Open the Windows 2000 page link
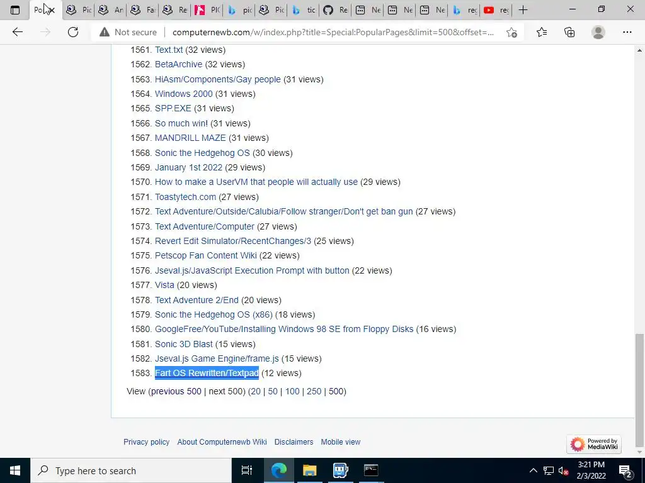 pos(183,94)
